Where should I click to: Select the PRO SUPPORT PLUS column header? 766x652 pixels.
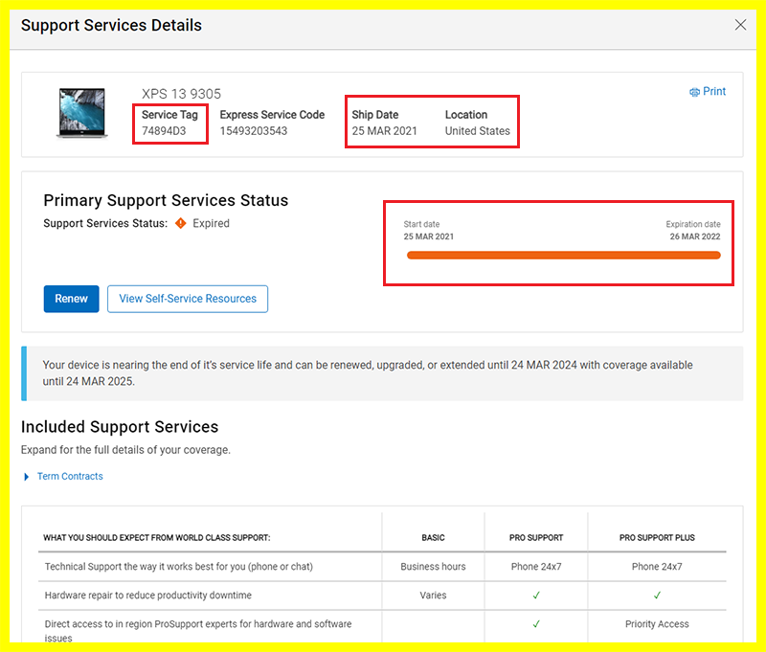coord(657,538)
